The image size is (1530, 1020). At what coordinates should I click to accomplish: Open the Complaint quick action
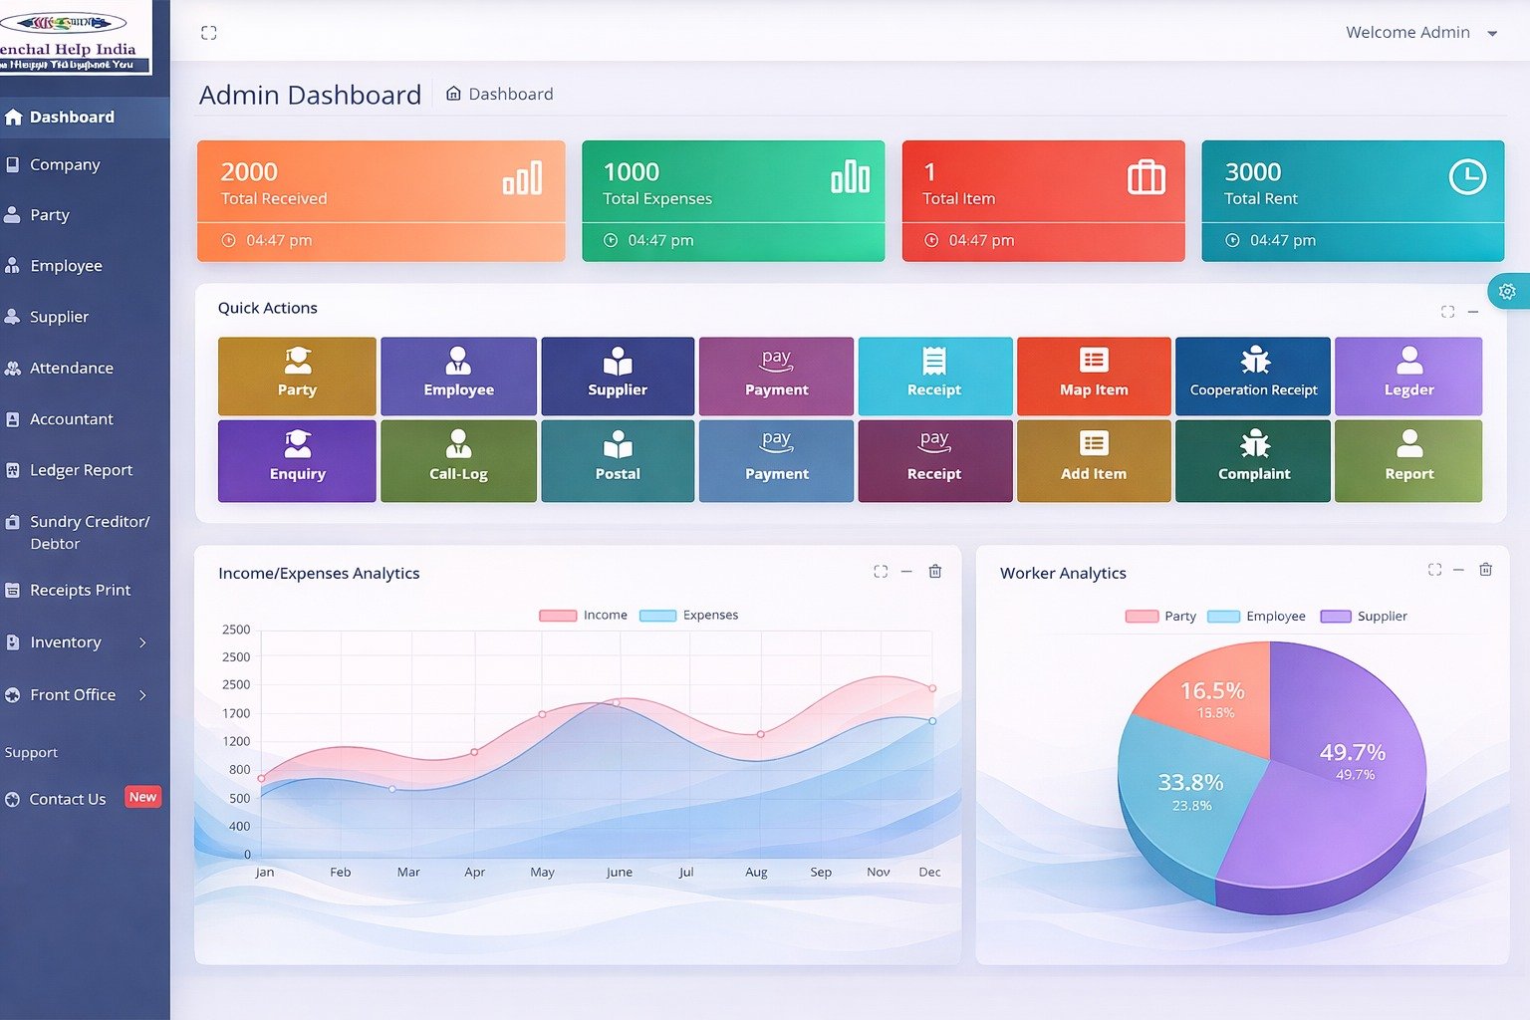(1252, 460)
